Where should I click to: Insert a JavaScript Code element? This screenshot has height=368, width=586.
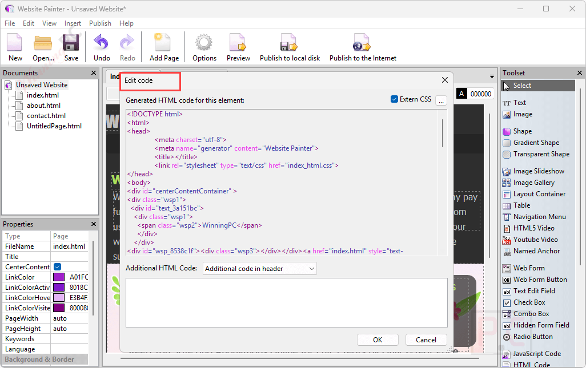(532, 353)
